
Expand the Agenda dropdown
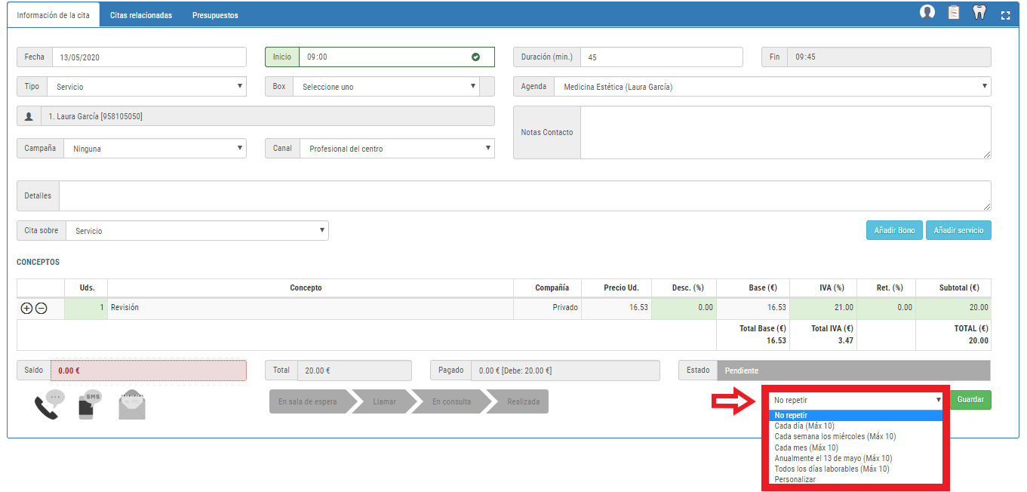click(772, 87)
